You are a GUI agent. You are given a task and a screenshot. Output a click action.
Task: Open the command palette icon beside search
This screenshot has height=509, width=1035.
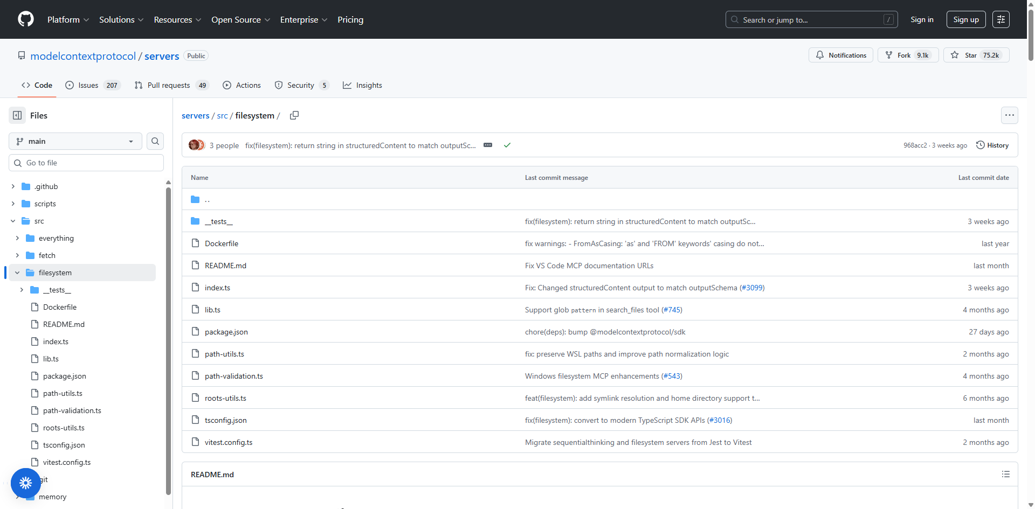1001,19
